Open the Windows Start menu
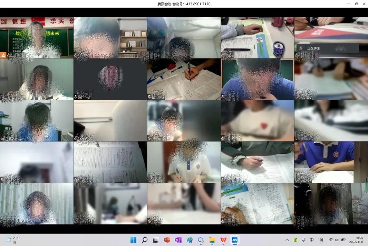Viewport: 368px width, 246px height. [134, 240]
